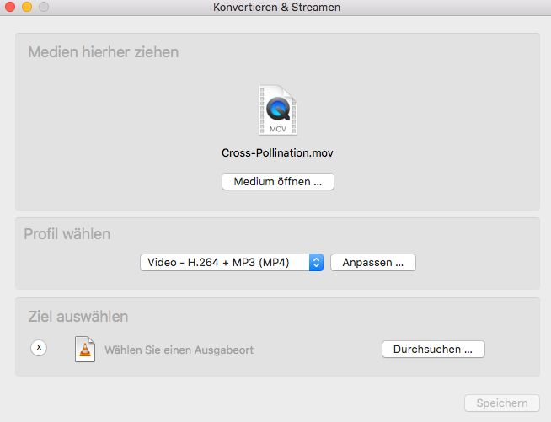Browse for output location with Durchsuchen

click(433, 350)
